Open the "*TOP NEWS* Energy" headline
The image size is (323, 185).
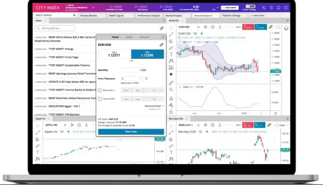click(61, 49)
